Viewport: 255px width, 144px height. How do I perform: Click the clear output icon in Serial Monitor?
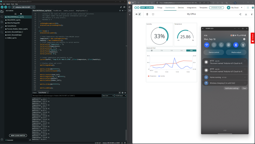click(125, 93)
